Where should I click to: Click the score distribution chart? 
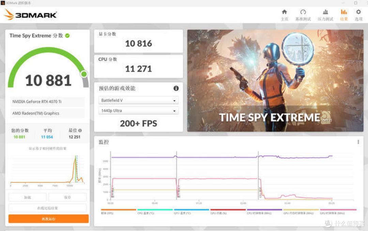[47, 170]
